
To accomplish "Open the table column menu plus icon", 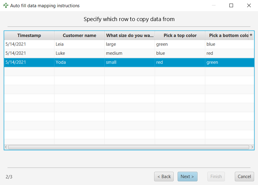I will (251, 35).
